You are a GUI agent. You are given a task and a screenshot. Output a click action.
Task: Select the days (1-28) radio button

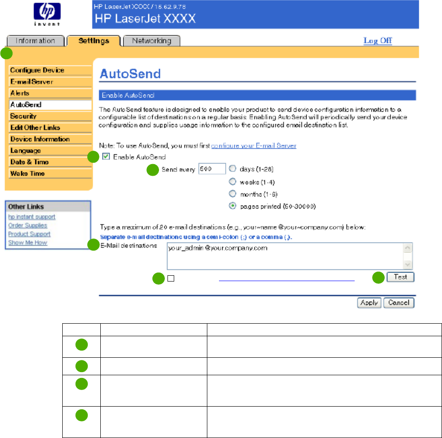click(233, 169)
